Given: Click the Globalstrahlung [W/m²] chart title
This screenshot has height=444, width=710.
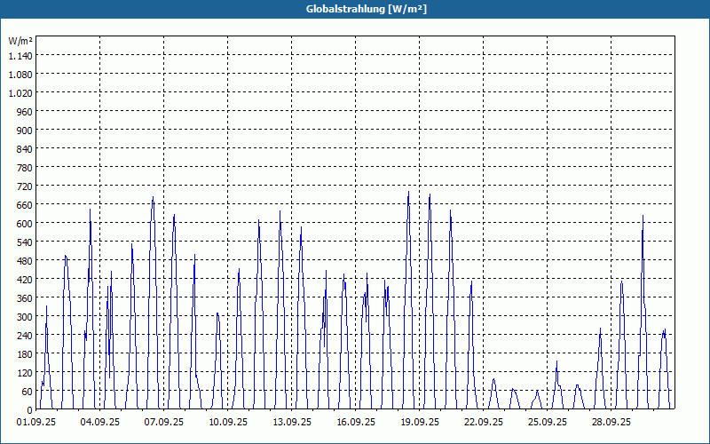Looking at the screenshot, I should point(367,9).
